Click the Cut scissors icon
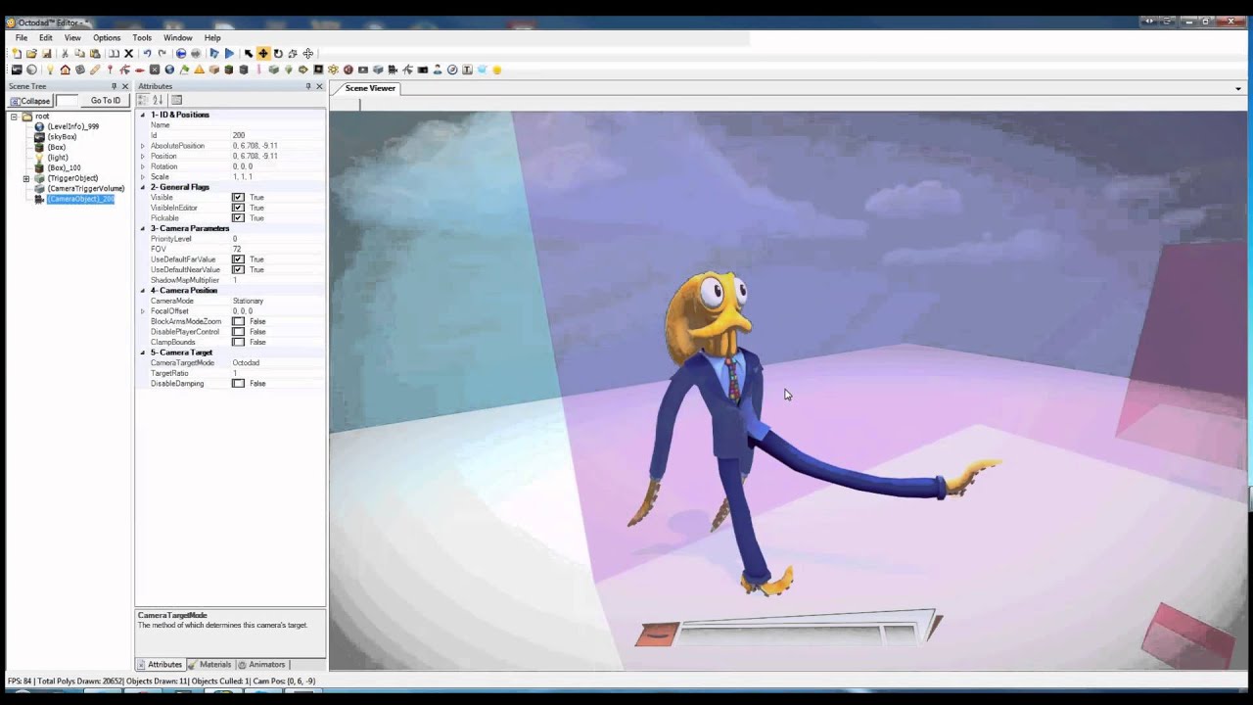 (66, 53)
